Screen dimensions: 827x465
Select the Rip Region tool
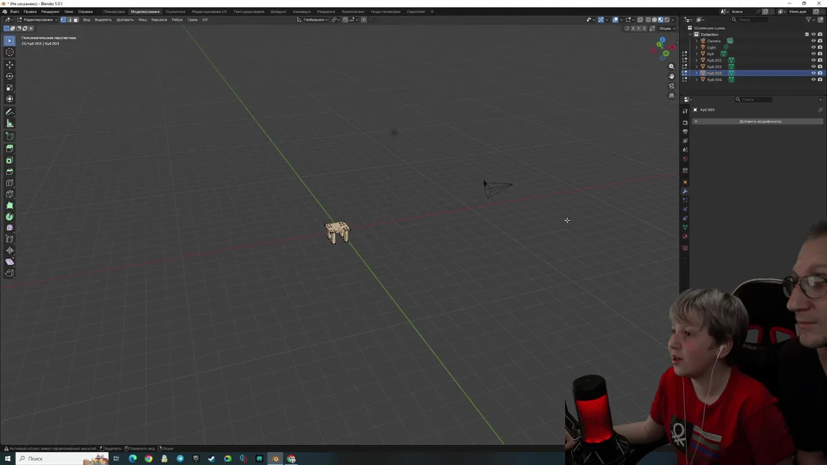tap(10, 273)
